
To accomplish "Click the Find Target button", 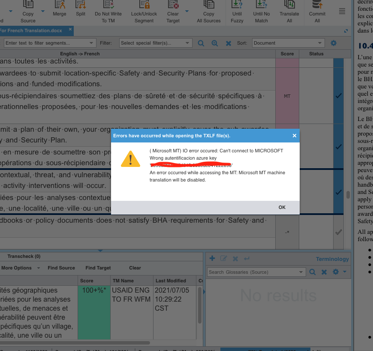I will (98, 268).
